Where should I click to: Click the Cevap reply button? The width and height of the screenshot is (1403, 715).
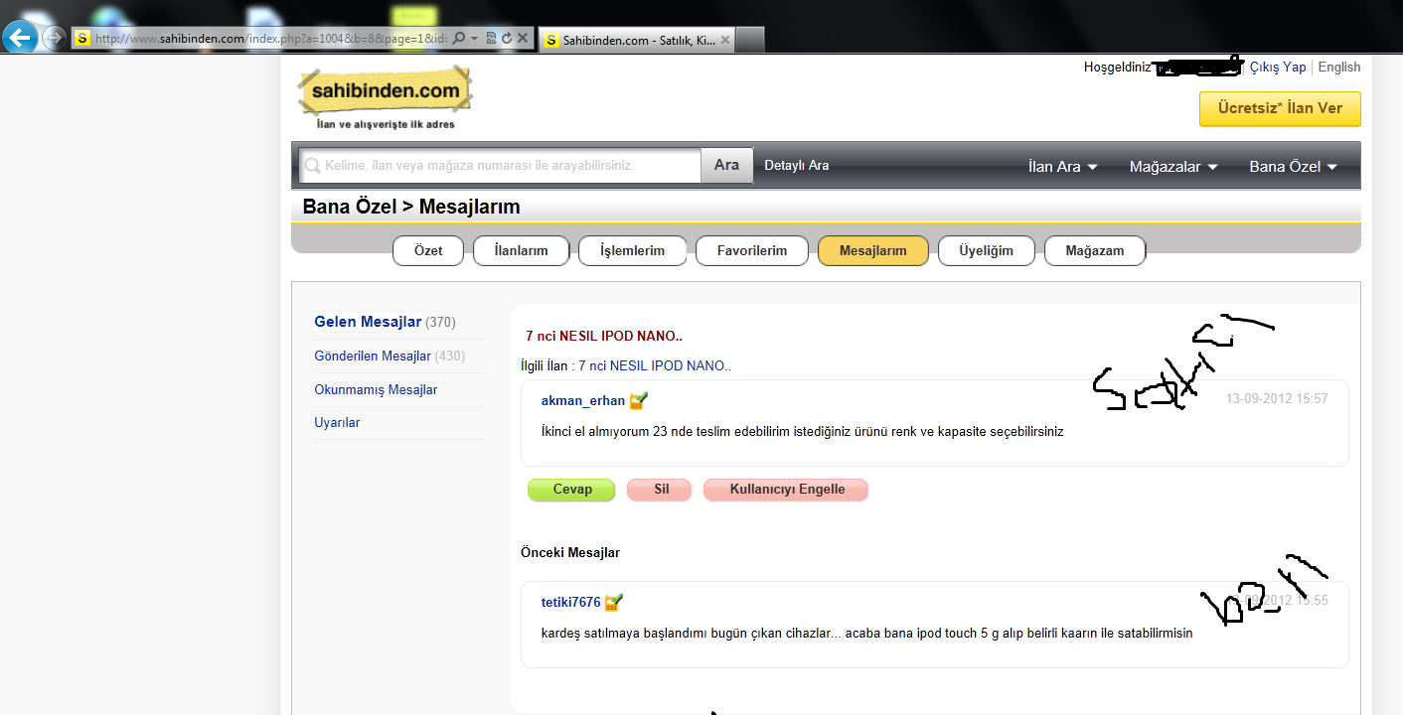pyautogui.click(x=572, y=490)
